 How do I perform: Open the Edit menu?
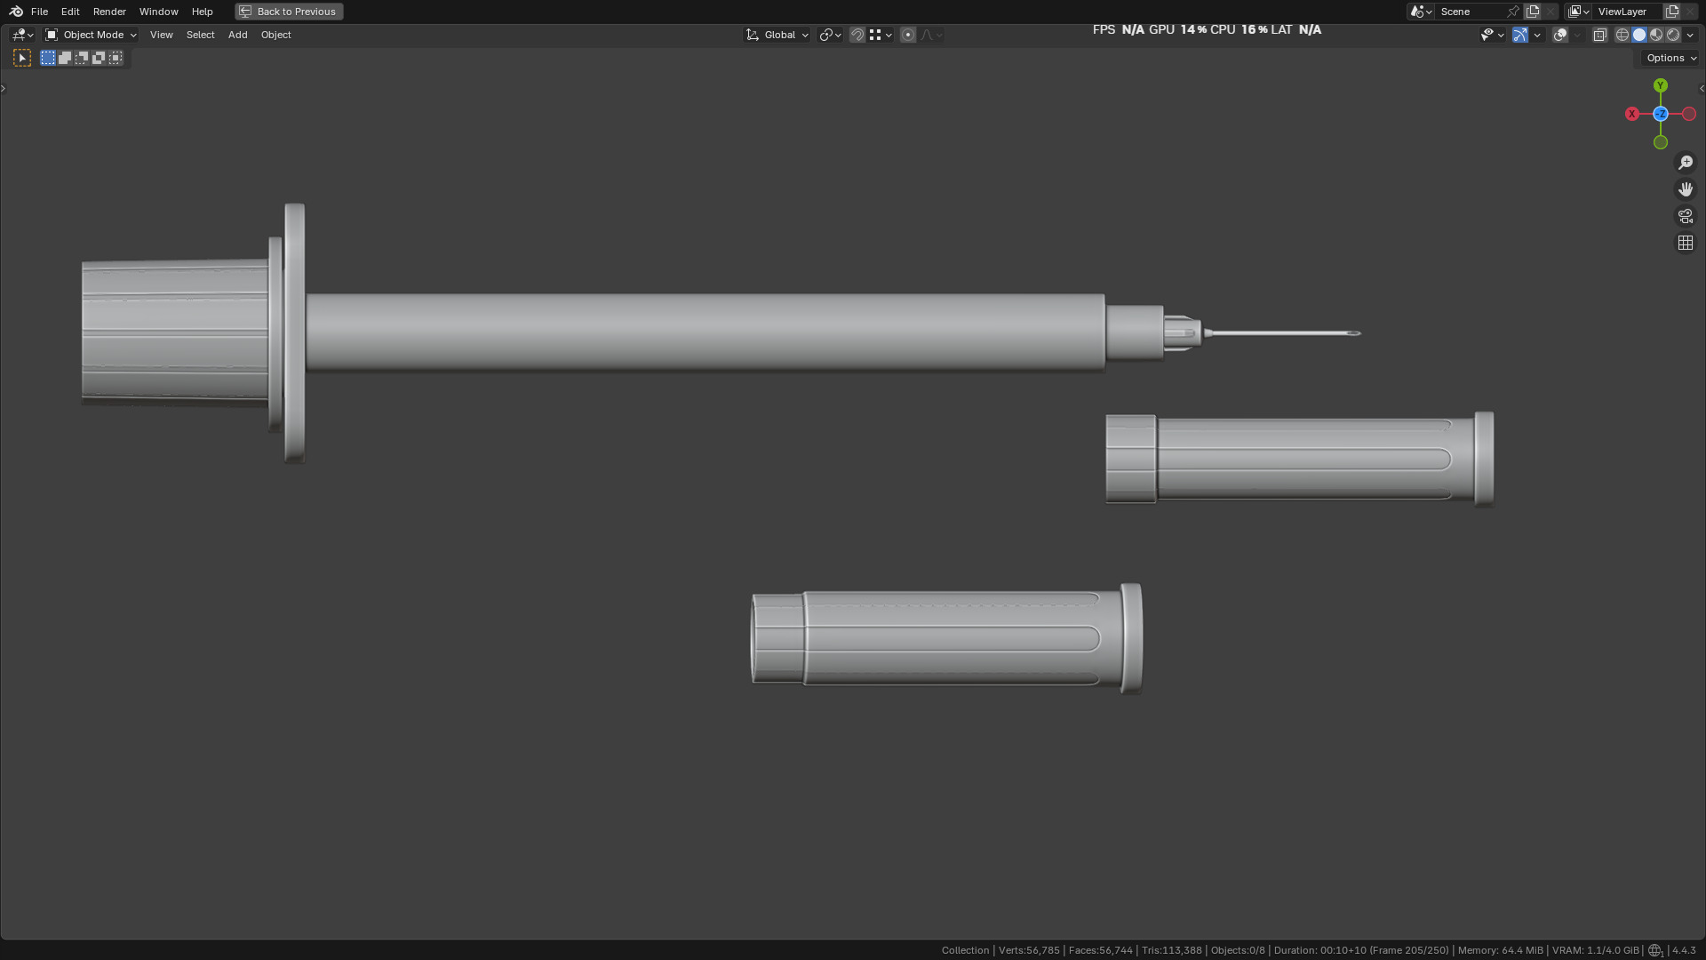point(70,12)
